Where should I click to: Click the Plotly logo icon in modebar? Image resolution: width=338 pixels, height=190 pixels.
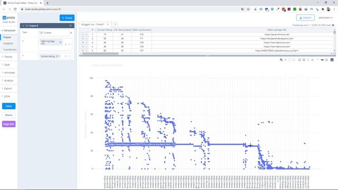coord(332,60)
